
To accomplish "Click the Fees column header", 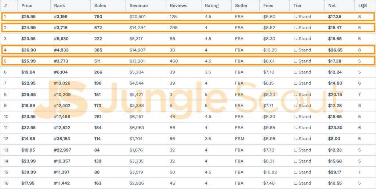I will [268, 6].
